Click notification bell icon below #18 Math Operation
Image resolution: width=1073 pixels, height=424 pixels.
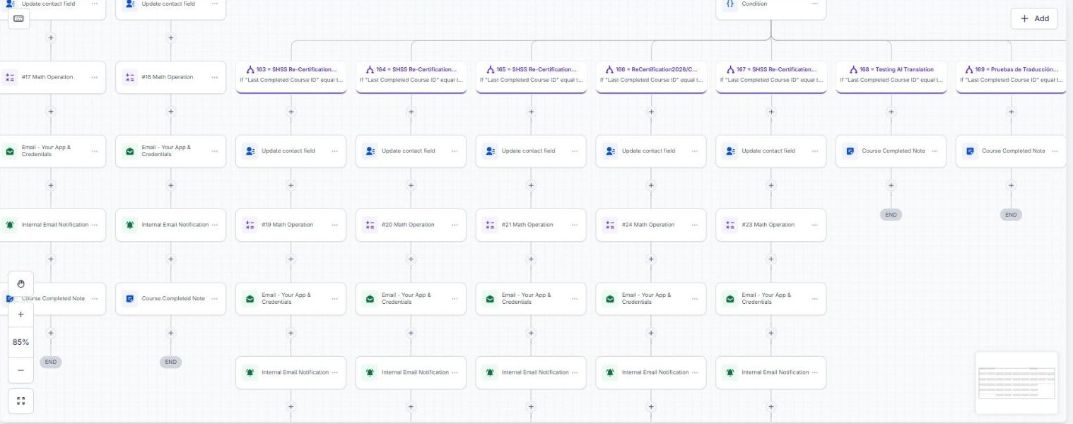[x=130, y=225]
